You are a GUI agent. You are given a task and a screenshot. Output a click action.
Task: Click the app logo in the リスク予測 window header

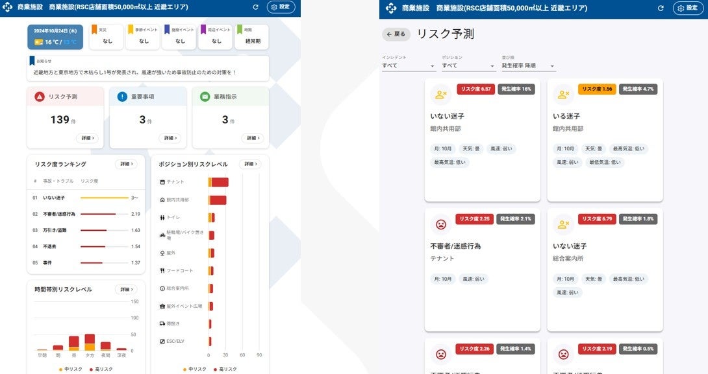(x=391, y=8)
